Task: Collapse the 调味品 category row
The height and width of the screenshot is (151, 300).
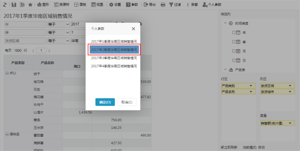Action: point(7,134)
